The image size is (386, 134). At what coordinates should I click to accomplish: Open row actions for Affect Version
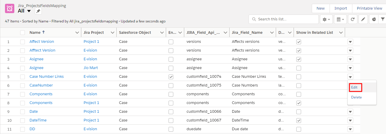pyautogui.click(x=350, y=42)
